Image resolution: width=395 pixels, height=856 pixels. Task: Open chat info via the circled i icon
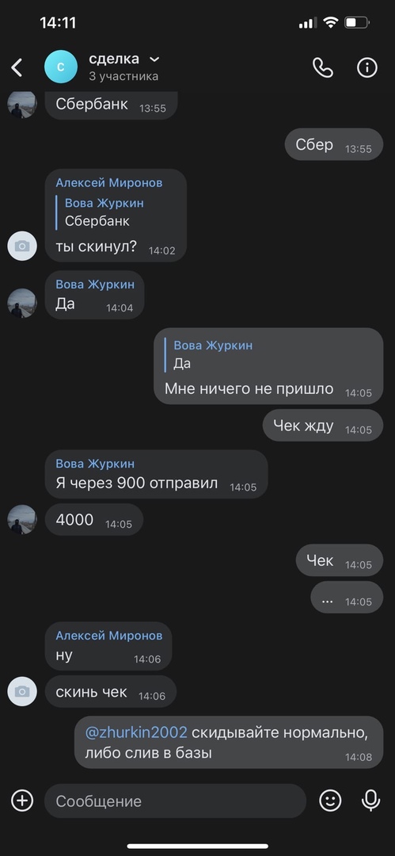(x=367, y=67)
